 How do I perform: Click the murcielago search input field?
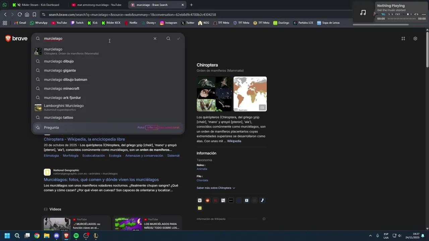(97, 38)
